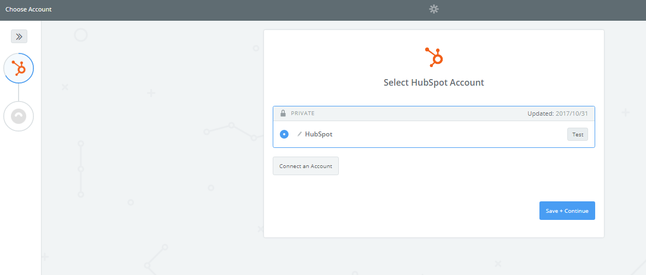Click the Zapier asterisk logo in top bar

[x=434, y=9]
